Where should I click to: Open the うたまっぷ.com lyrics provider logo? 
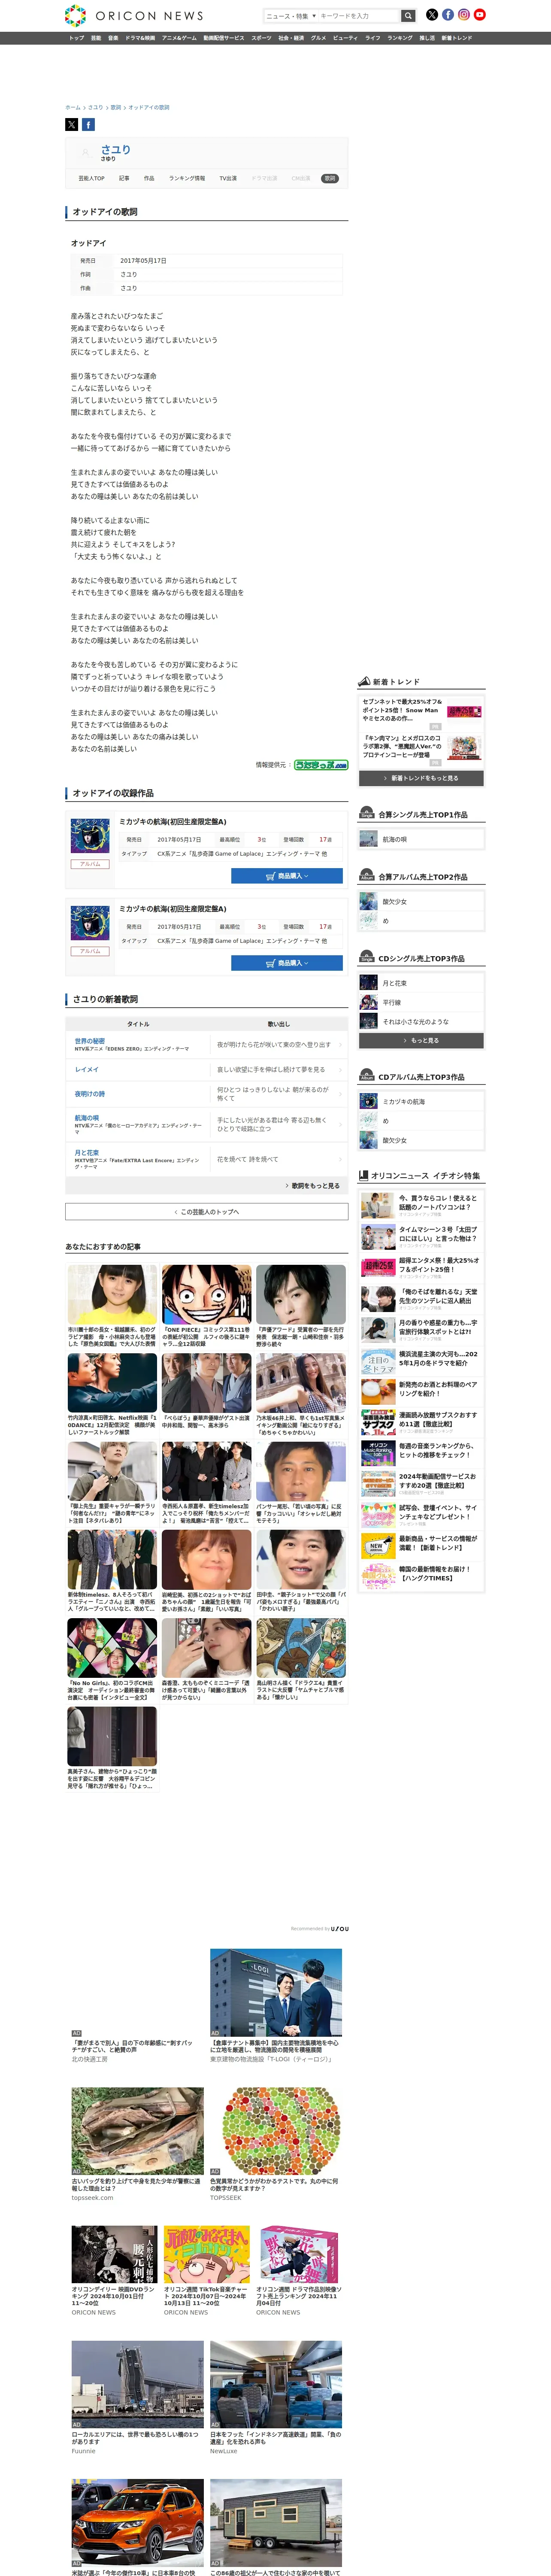click(321, 764)
